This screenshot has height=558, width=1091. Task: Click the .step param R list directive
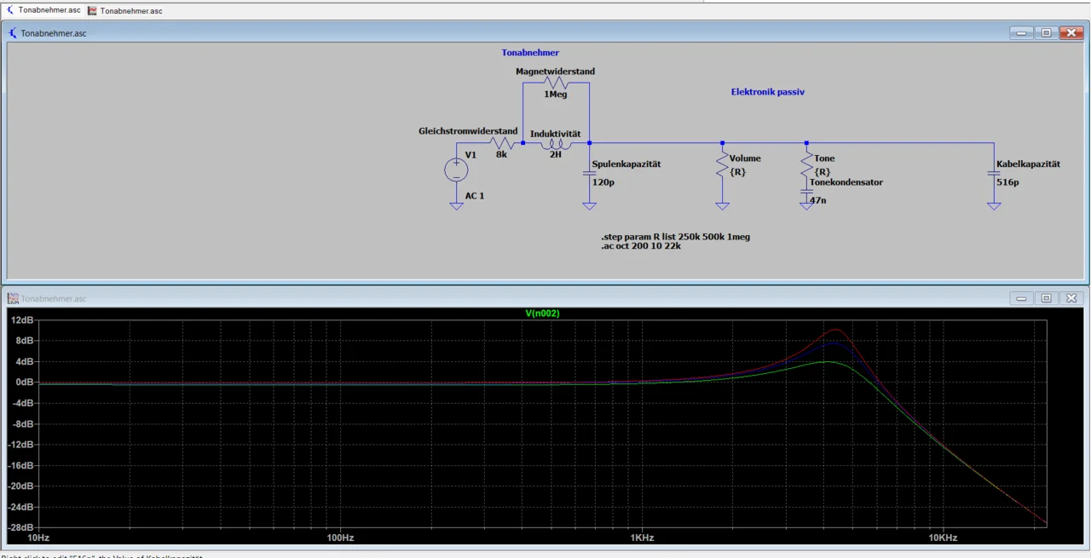[675, 236]
